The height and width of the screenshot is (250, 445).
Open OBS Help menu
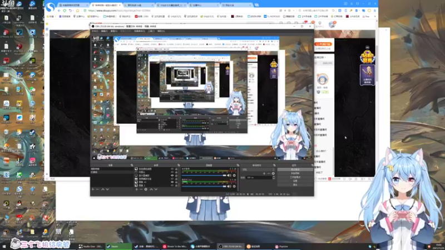coord(161,31)
